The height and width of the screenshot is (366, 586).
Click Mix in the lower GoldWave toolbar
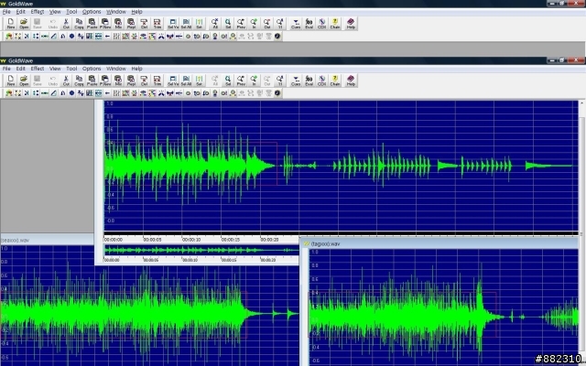point(118,80)
